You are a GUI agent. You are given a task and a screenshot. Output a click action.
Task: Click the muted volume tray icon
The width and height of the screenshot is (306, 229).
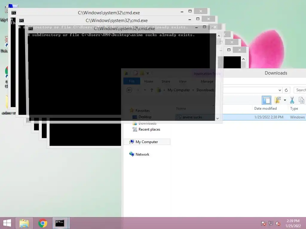coord(278,223)
